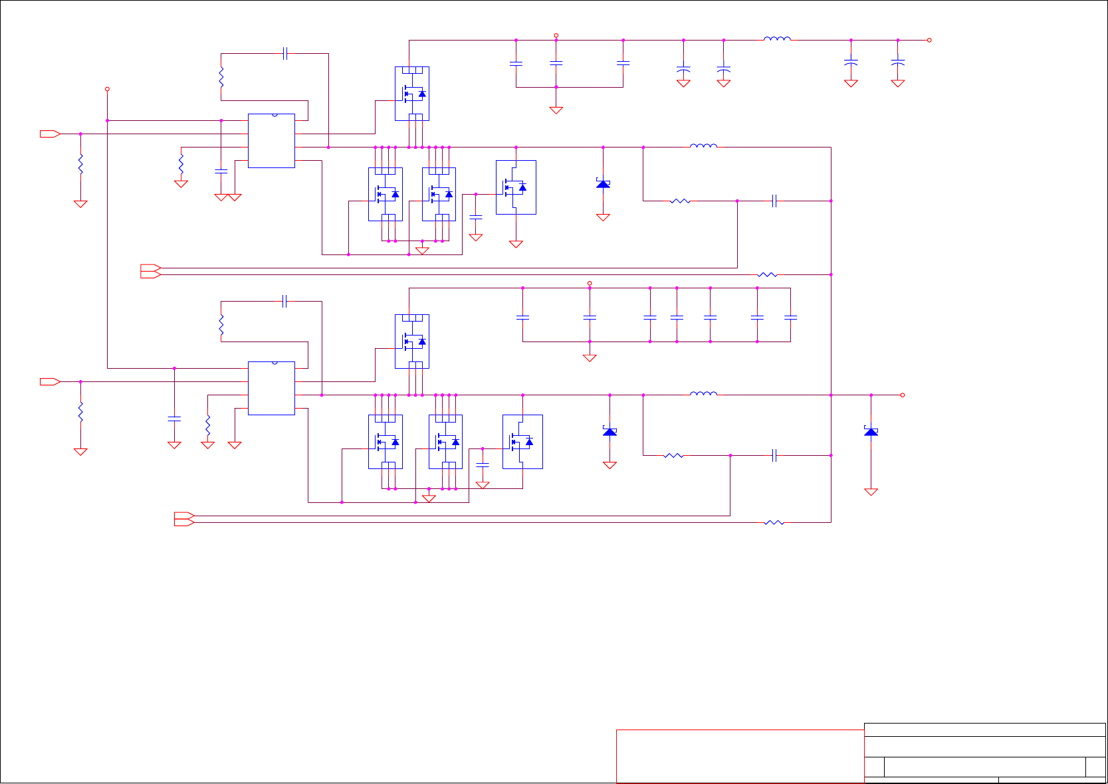The height and width of the screenshot is (784, 1108).
Task: Select the output terminal circle at far right
Action: [903, 395]
